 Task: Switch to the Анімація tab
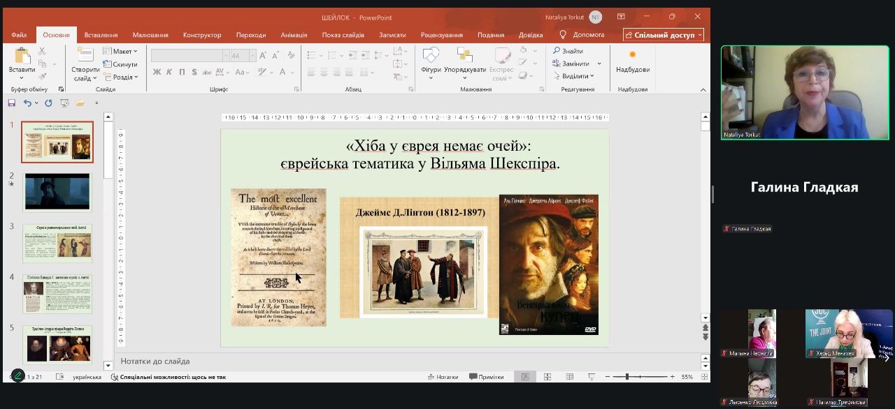click(294, 35)
